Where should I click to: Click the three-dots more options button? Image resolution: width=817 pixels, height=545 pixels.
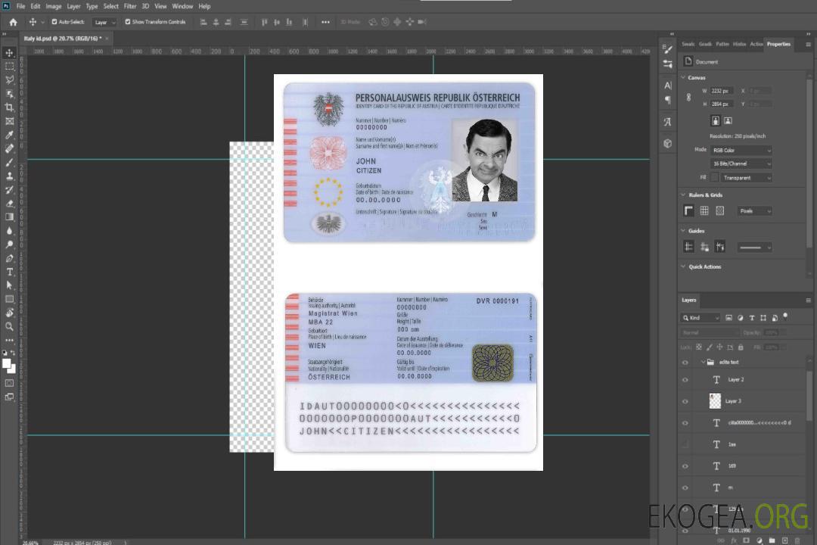(325, 22)
